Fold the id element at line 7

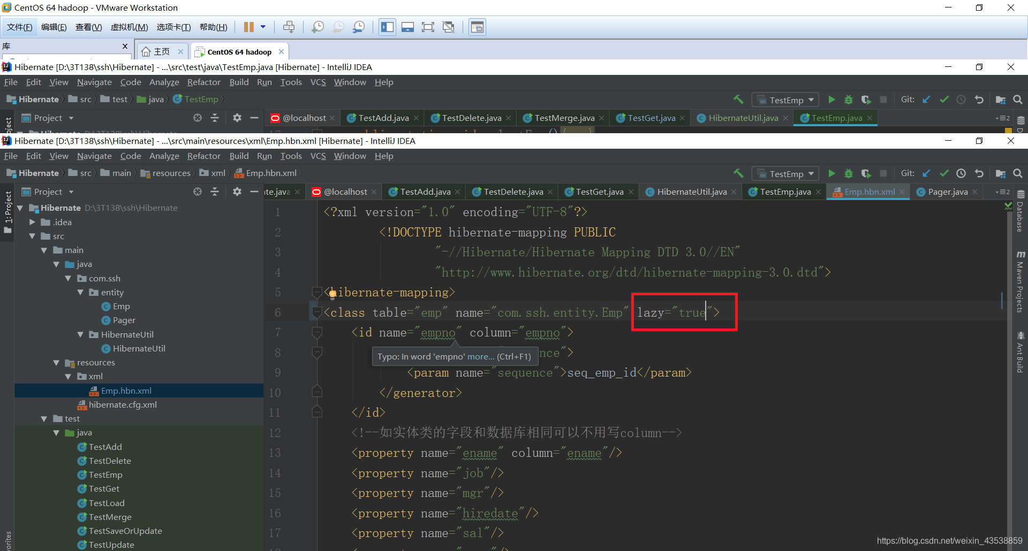coord(317,332)
